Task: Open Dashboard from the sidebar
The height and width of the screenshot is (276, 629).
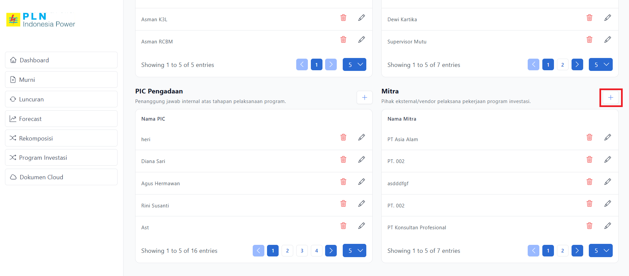Action: (61, 60)
